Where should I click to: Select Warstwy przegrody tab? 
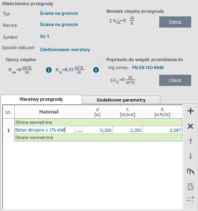(41, 100)
